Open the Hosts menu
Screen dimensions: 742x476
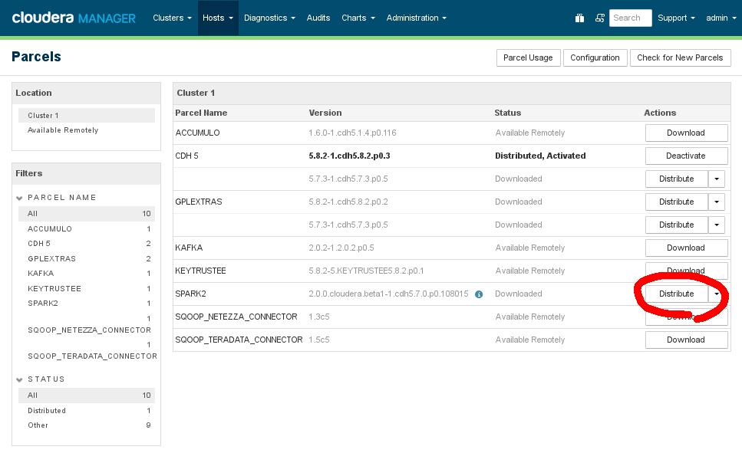[x=218, y=18]
